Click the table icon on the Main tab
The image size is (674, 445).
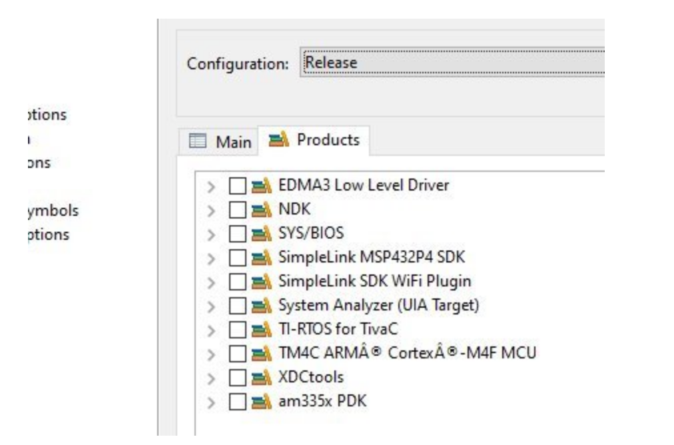(x=198, y=139)
